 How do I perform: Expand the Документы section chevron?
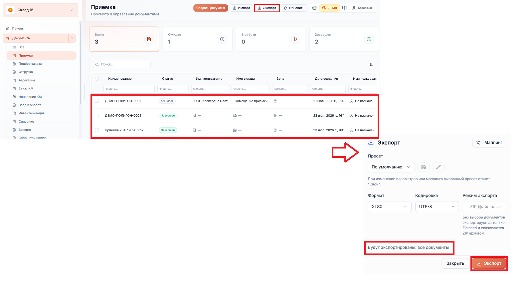point(72,38)
